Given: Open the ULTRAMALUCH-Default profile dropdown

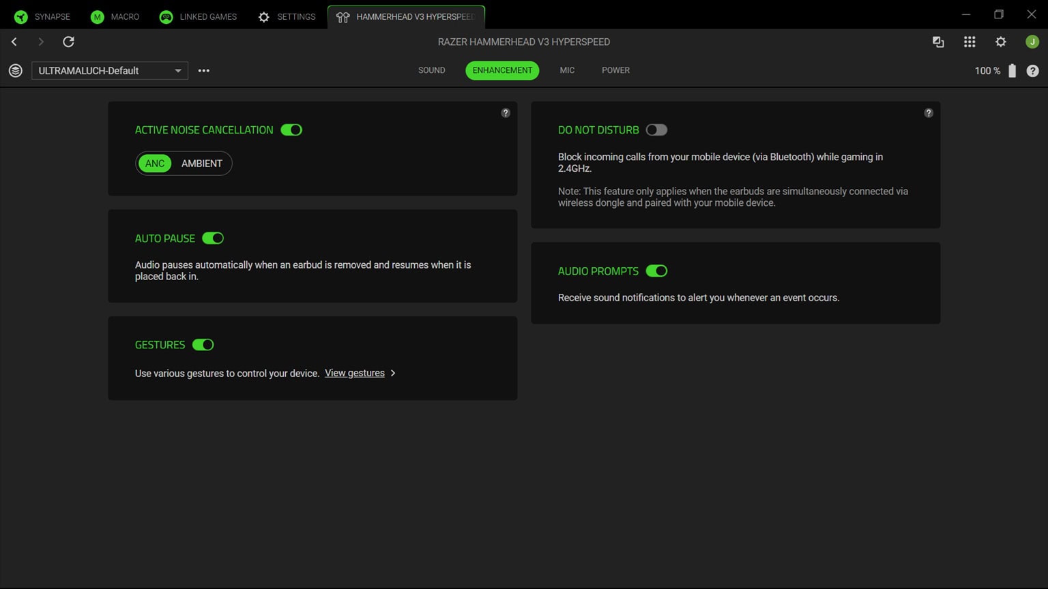Looking at the screenshot, I should click(110, 70).
